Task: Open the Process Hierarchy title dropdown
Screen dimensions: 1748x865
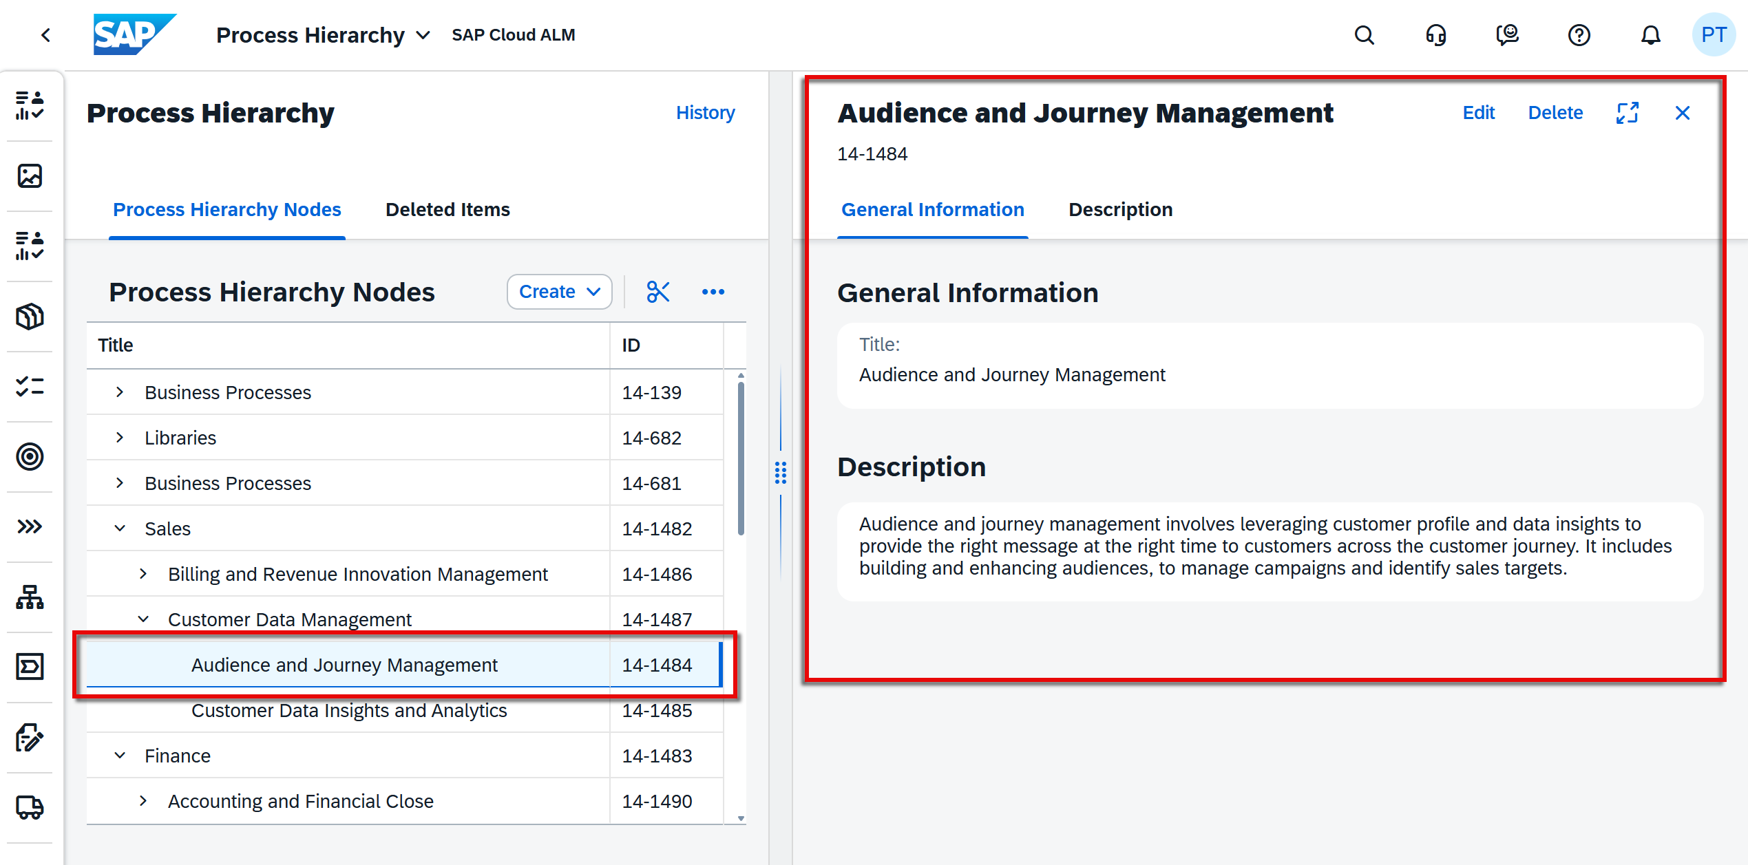Action: pos(324,35)
